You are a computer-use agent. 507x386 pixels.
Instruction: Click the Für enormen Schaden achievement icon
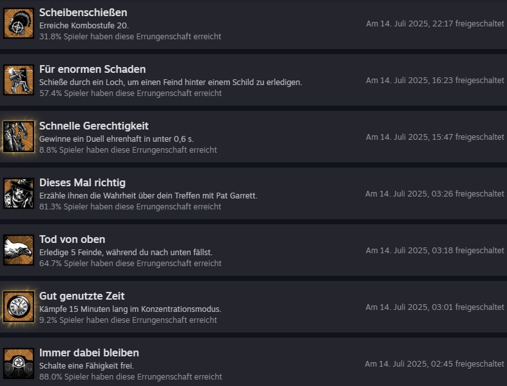click(19, 80)
